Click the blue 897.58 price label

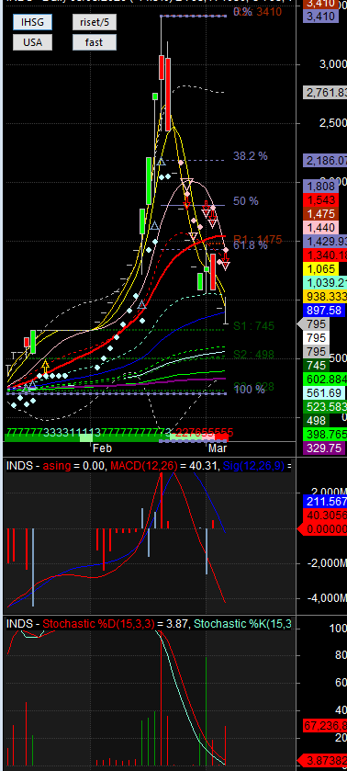[324, 311]
